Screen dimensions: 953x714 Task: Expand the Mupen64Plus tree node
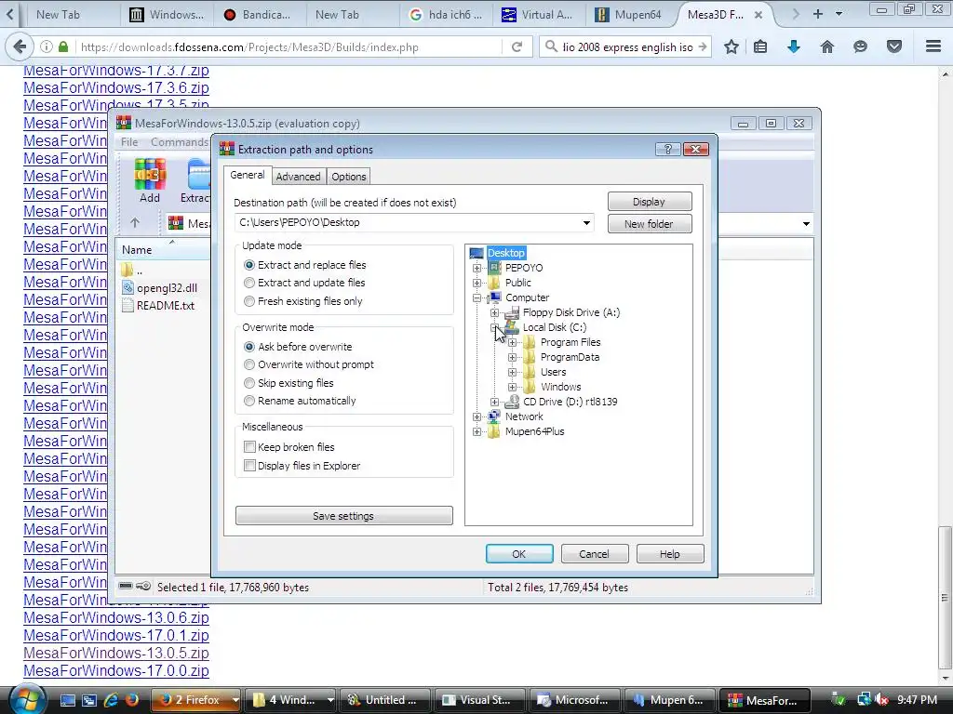tap(477, 431)
